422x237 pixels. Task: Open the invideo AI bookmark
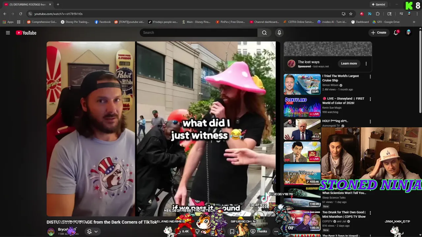click(332, 22)
